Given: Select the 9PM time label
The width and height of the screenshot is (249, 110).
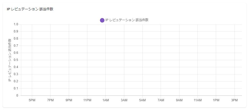Looking at the screenshot, I should point(69,101).
